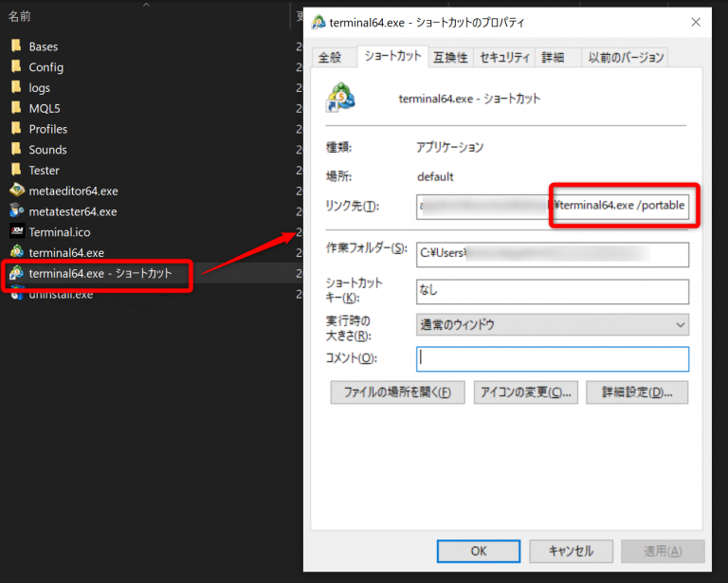Click the uninstall.exe icon
Image resolution: width=728 pixels, height=583 pixels.
pos(16,295)
